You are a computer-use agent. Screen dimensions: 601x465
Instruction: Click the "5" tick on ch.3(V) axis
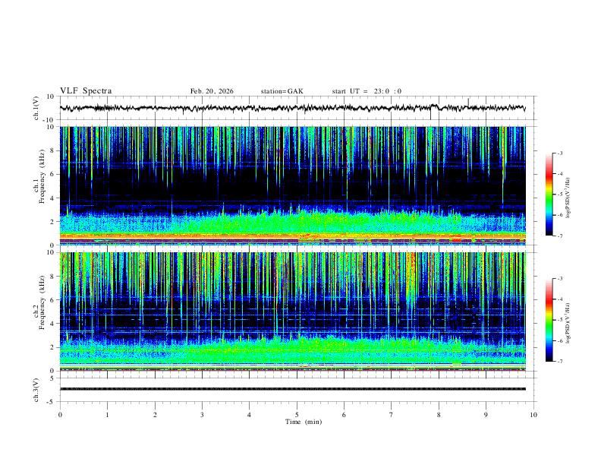pyautogui.click(x=52, y=378)
